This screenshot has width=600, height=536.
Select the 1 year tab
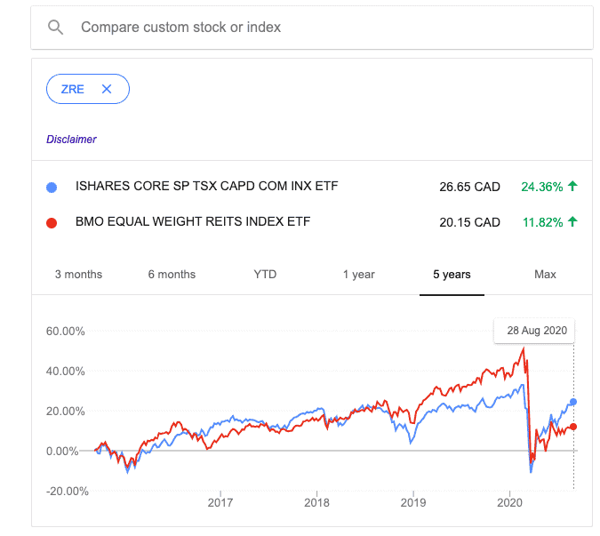(x=358, y=275)
